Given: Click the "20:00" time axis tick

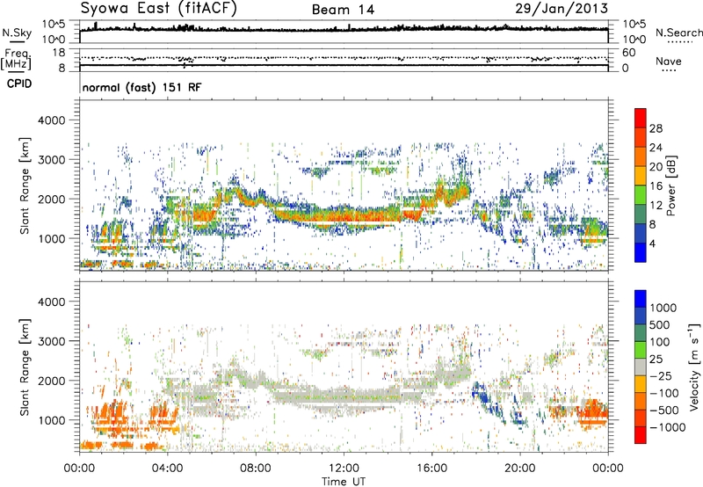Looking at the screenshot, I should (520, 469).
